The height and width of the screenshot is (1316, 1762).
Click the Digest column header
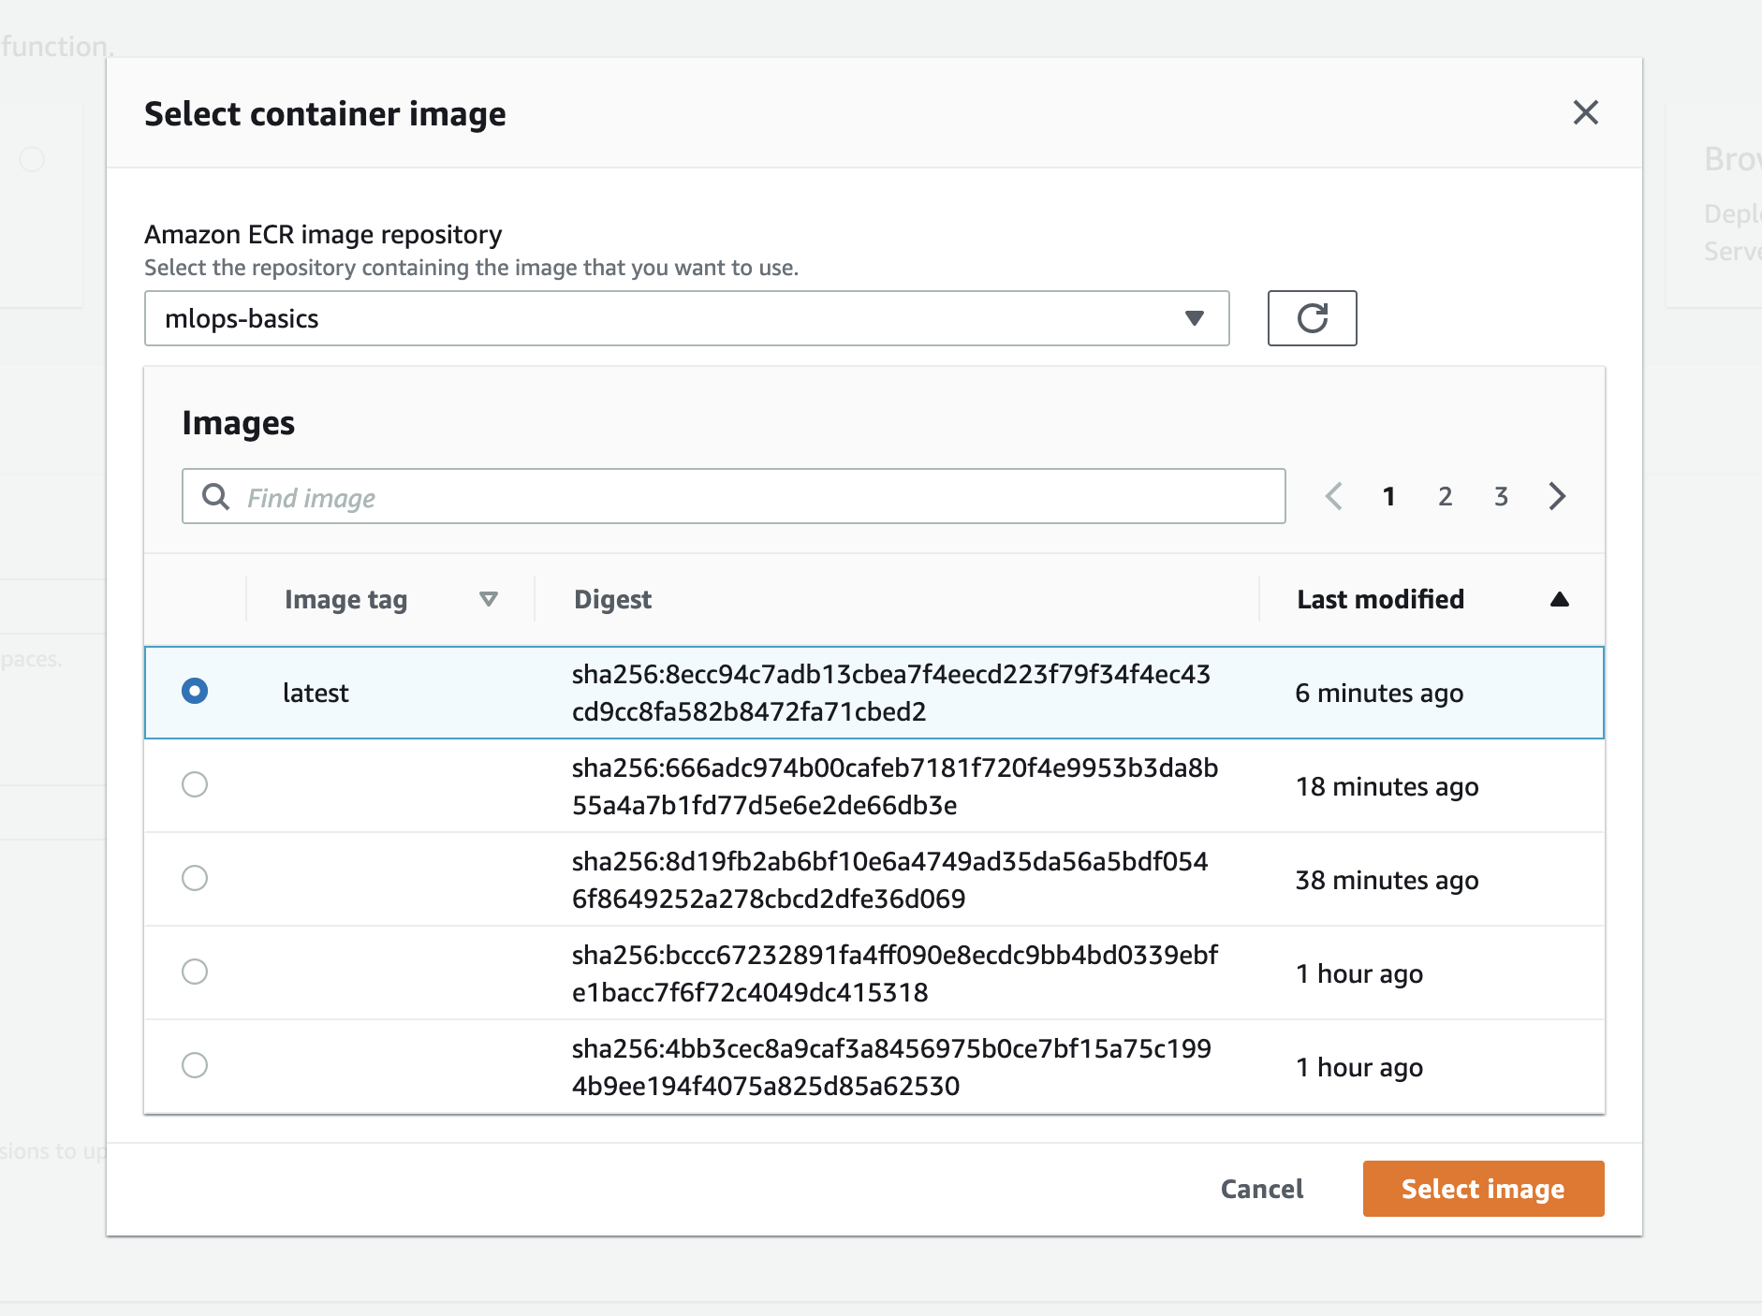pos(612,599)
